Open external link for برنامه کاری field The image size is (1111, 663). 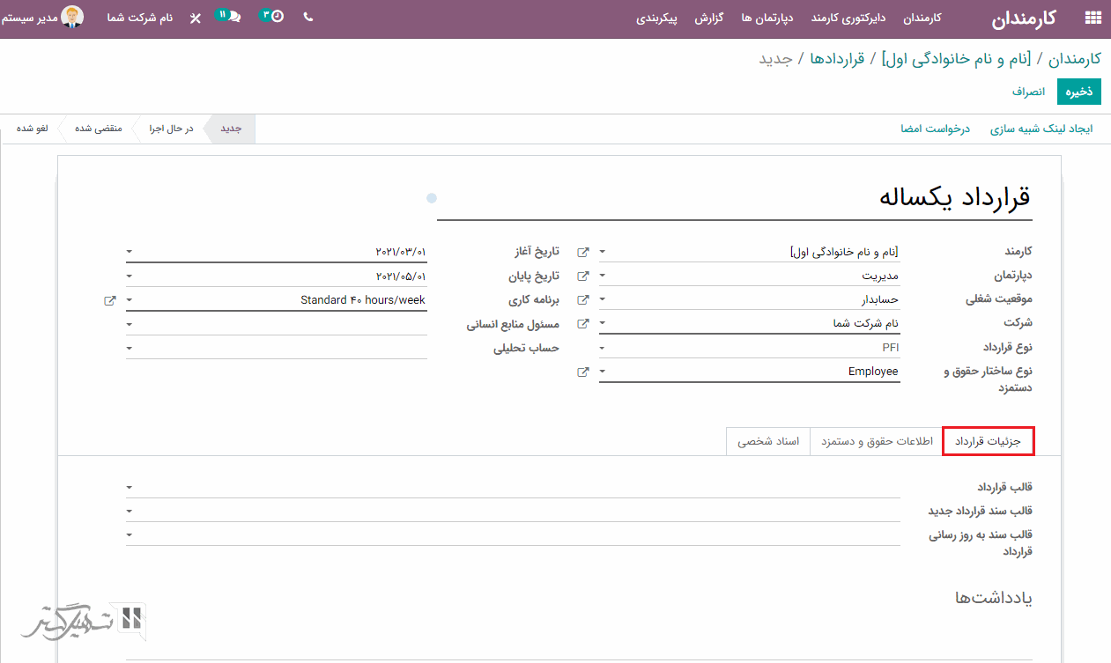tap(109, 300)
